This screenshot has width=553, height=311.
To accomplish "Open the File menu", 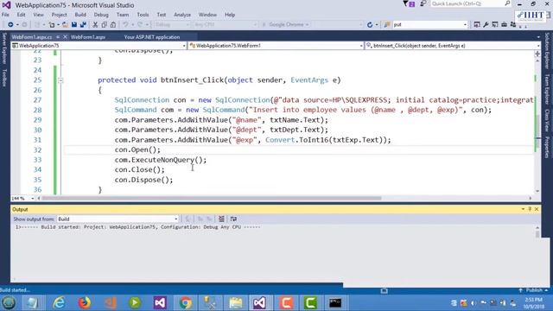I will (x=5, y=15).
